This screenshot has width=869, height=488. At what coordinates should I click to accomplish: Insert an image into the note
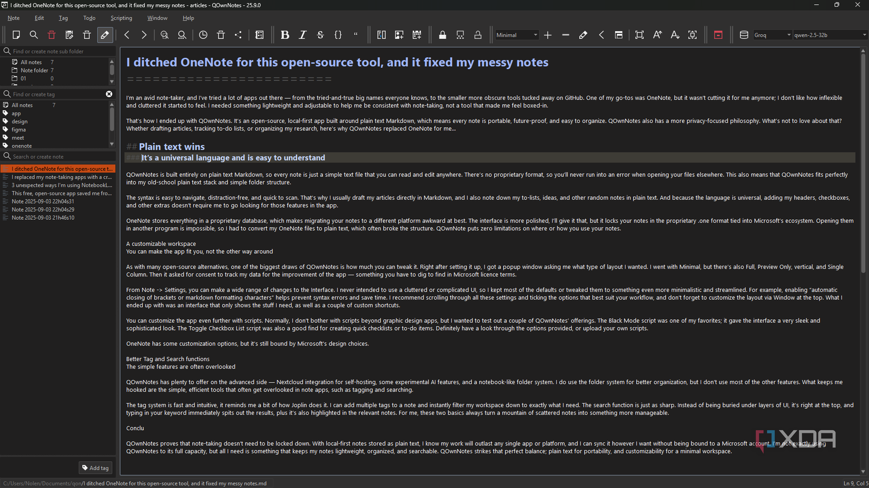pos(399,35)
